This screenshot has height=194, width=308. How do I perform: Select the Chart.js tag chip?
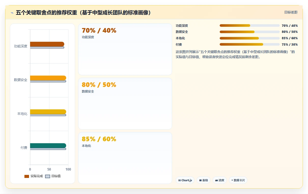click(x=185, y=180)
